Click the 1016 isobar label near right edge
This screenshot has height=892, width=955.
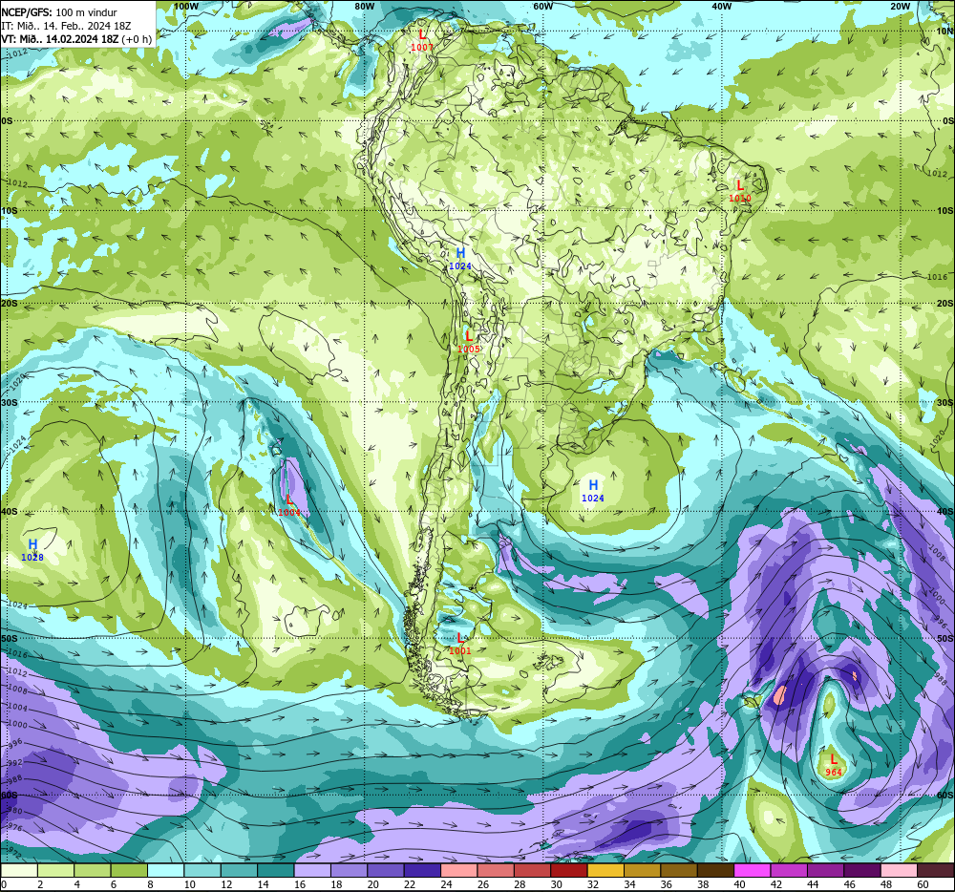tap(938, 277)
